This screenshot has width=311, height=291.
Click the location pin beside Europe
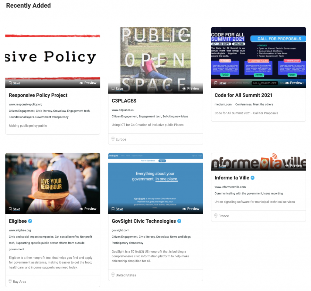pos(113,139)
